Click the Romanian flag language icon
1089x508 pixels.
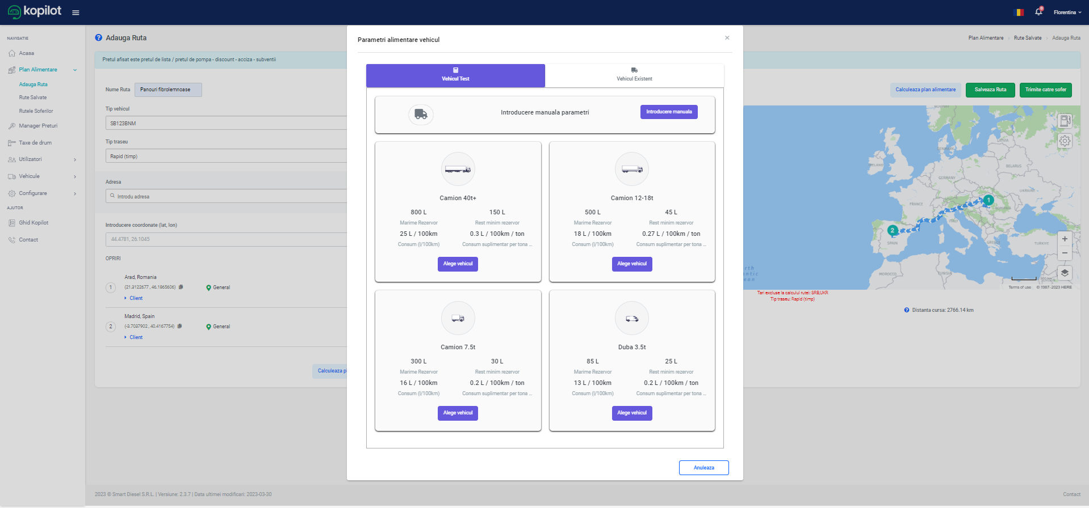[1019, 12]
